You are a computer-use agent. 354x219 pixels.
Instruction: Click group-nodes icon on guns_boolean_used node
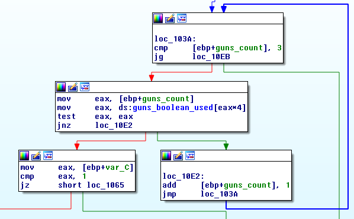coord(85,87)
